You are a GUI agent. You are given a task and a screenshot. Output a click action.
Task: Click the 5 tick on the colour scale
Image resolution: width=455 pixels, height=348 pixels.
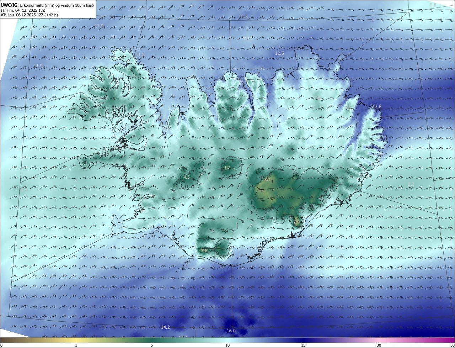pos(152,345)
